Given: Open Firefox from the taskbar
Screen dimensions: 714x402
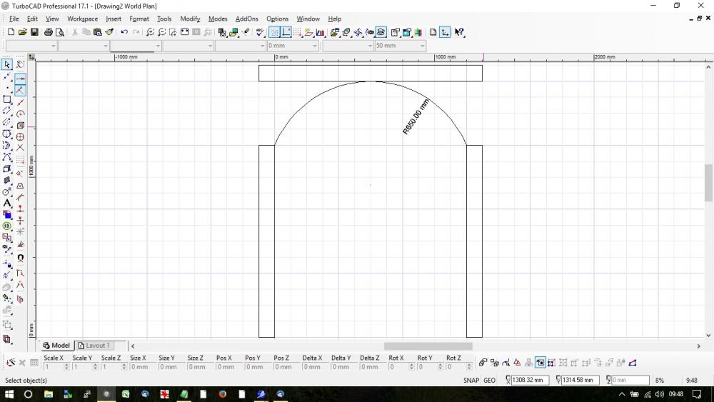Looking at the screenshot, I should click(222, 394).
